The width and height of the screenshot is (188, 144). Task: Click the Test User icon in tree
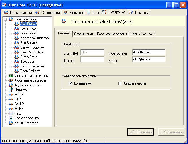(x=17, y=62)
